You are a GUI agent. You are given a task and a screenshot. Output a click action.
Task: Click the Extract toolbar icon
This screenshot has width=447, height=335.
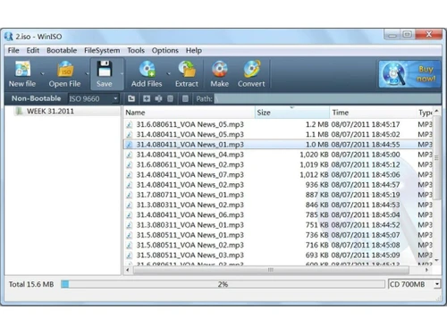187,69
